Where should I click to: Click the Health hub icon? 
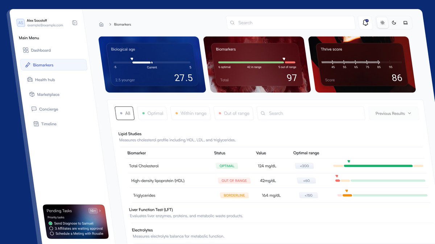(x=30, y=80)
